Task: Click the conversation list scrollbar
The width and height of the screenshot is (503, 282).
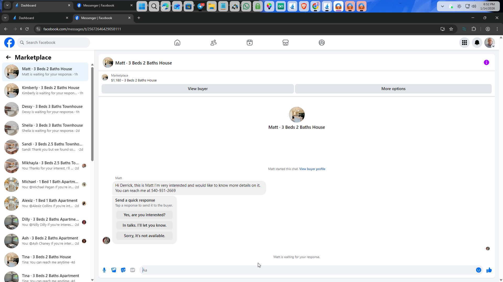Action: (x=92, y=114)
